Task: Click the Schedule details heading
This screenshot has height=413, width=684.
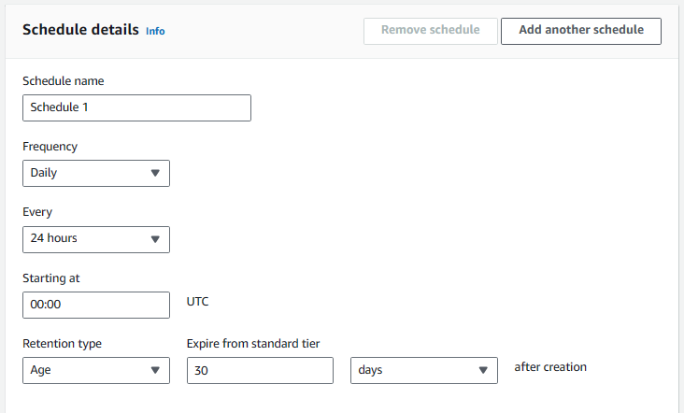Action: [x=80, y=30]
